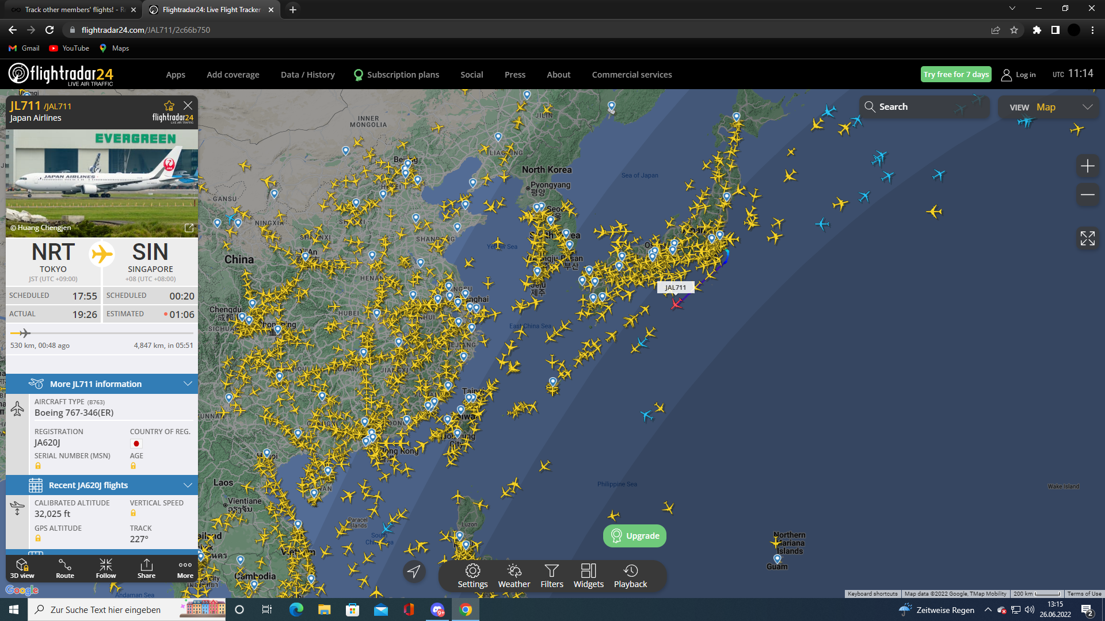
Task: Click the green Upgrade button
Action: coord(635,536)
